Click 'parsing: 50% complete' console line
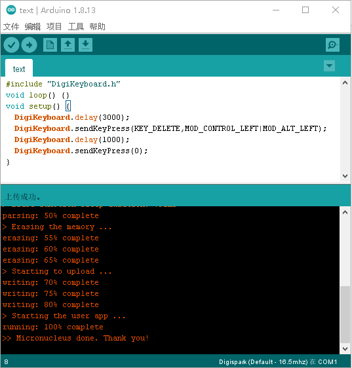The width and height of the screenshot is (352, 368). [x=50, y=215]
